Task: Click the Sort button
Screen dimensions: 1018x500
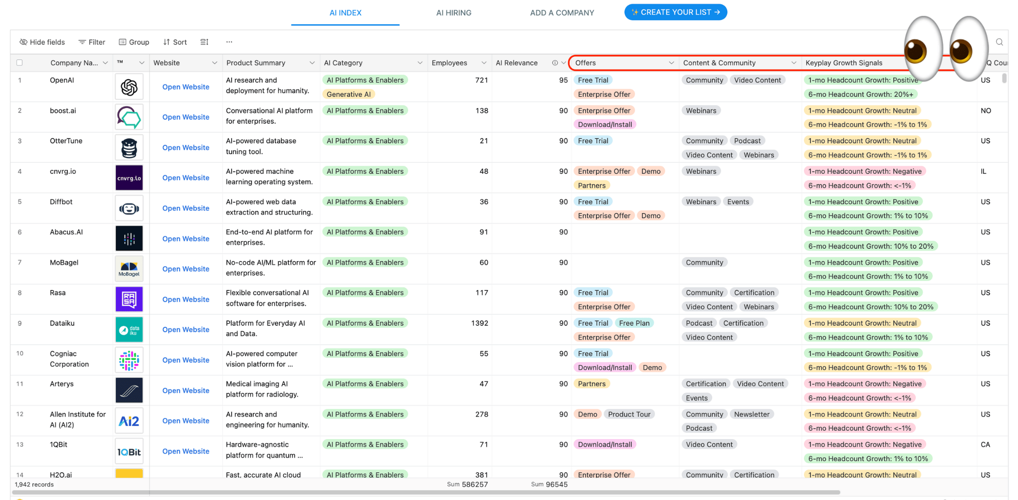Action: [175, 42]
